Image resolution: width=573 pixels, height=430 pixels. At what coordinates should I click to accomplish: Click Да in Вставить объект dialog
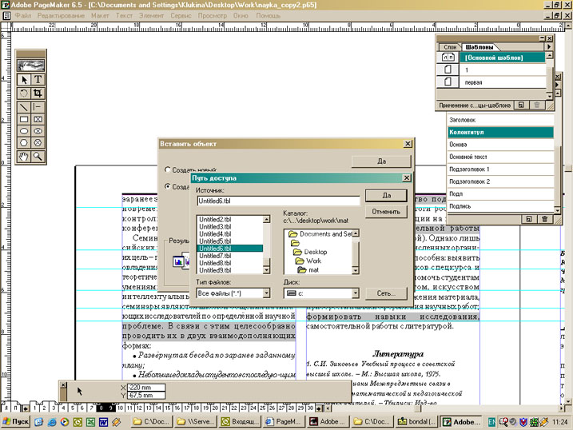[x=381, y=161]
